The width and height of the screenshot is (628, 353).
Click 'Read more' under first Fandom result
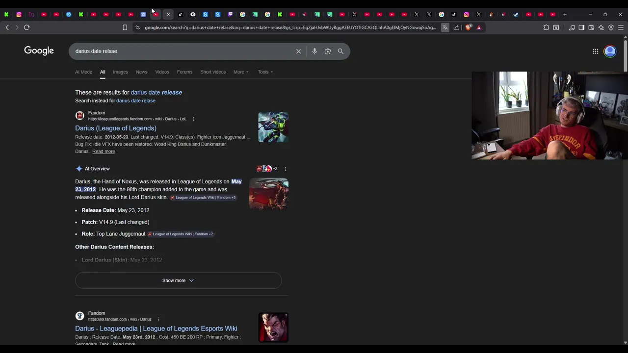(x=104, y=151)
